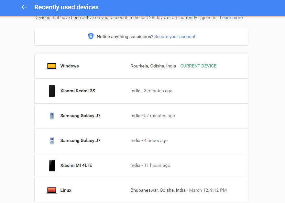Expand the Xiaomi Redmi 3S device row

(141, 91)
